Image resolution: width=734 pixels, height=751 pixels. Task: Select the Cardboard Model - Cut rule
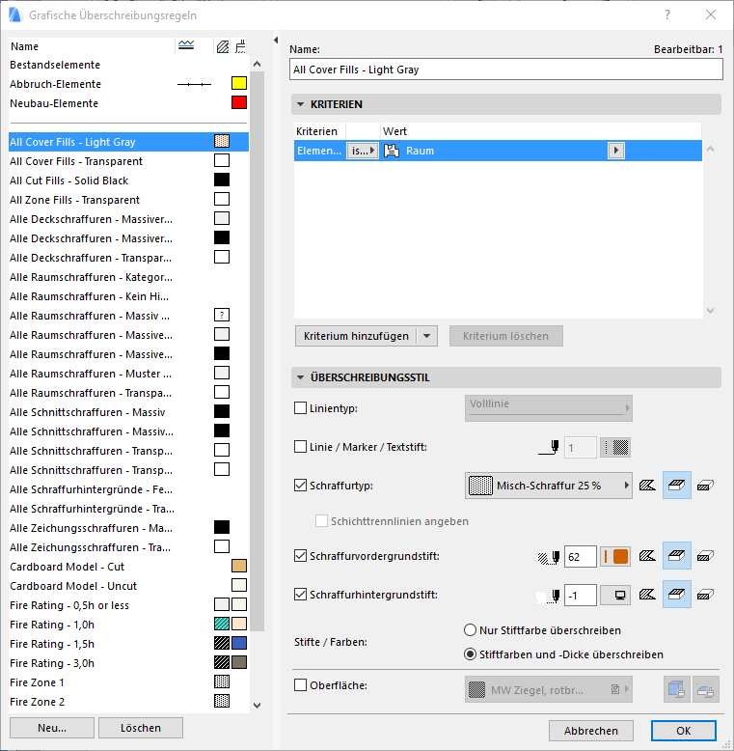[128, 567]
